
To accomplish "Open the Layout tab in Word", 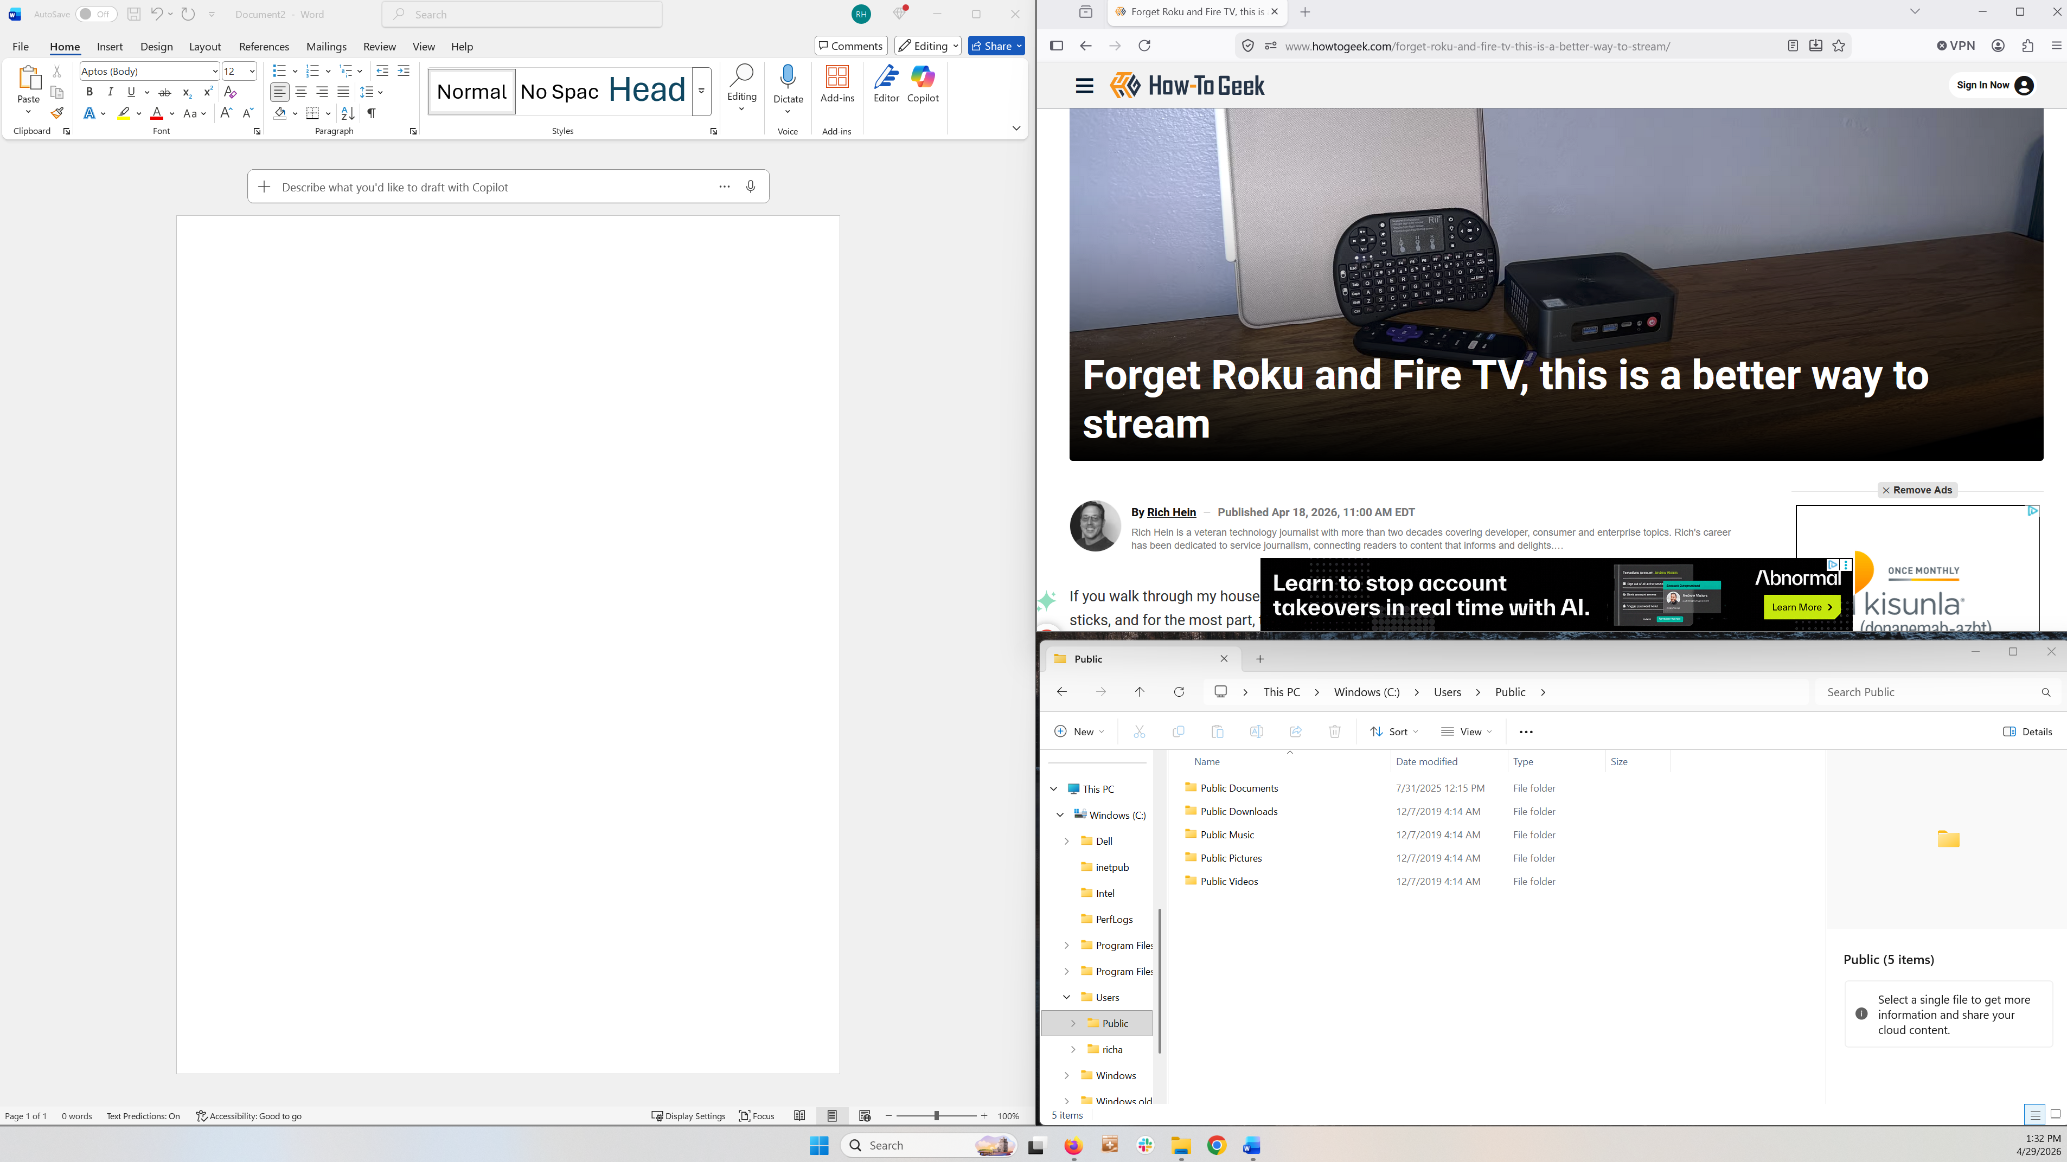I will 204,47.
